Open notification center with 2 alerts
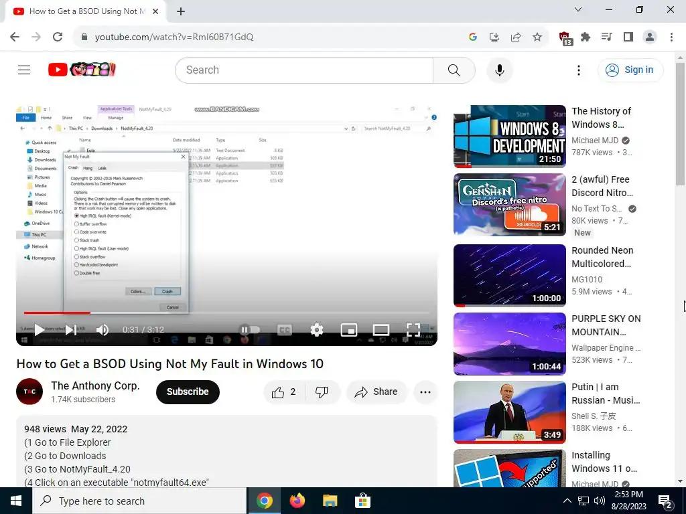The image size is (686, 514). (665, 501)
